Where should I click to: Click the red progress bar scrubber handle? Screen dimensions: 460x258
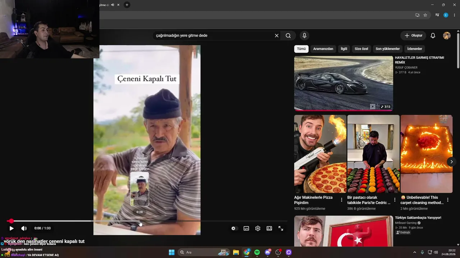11,221
